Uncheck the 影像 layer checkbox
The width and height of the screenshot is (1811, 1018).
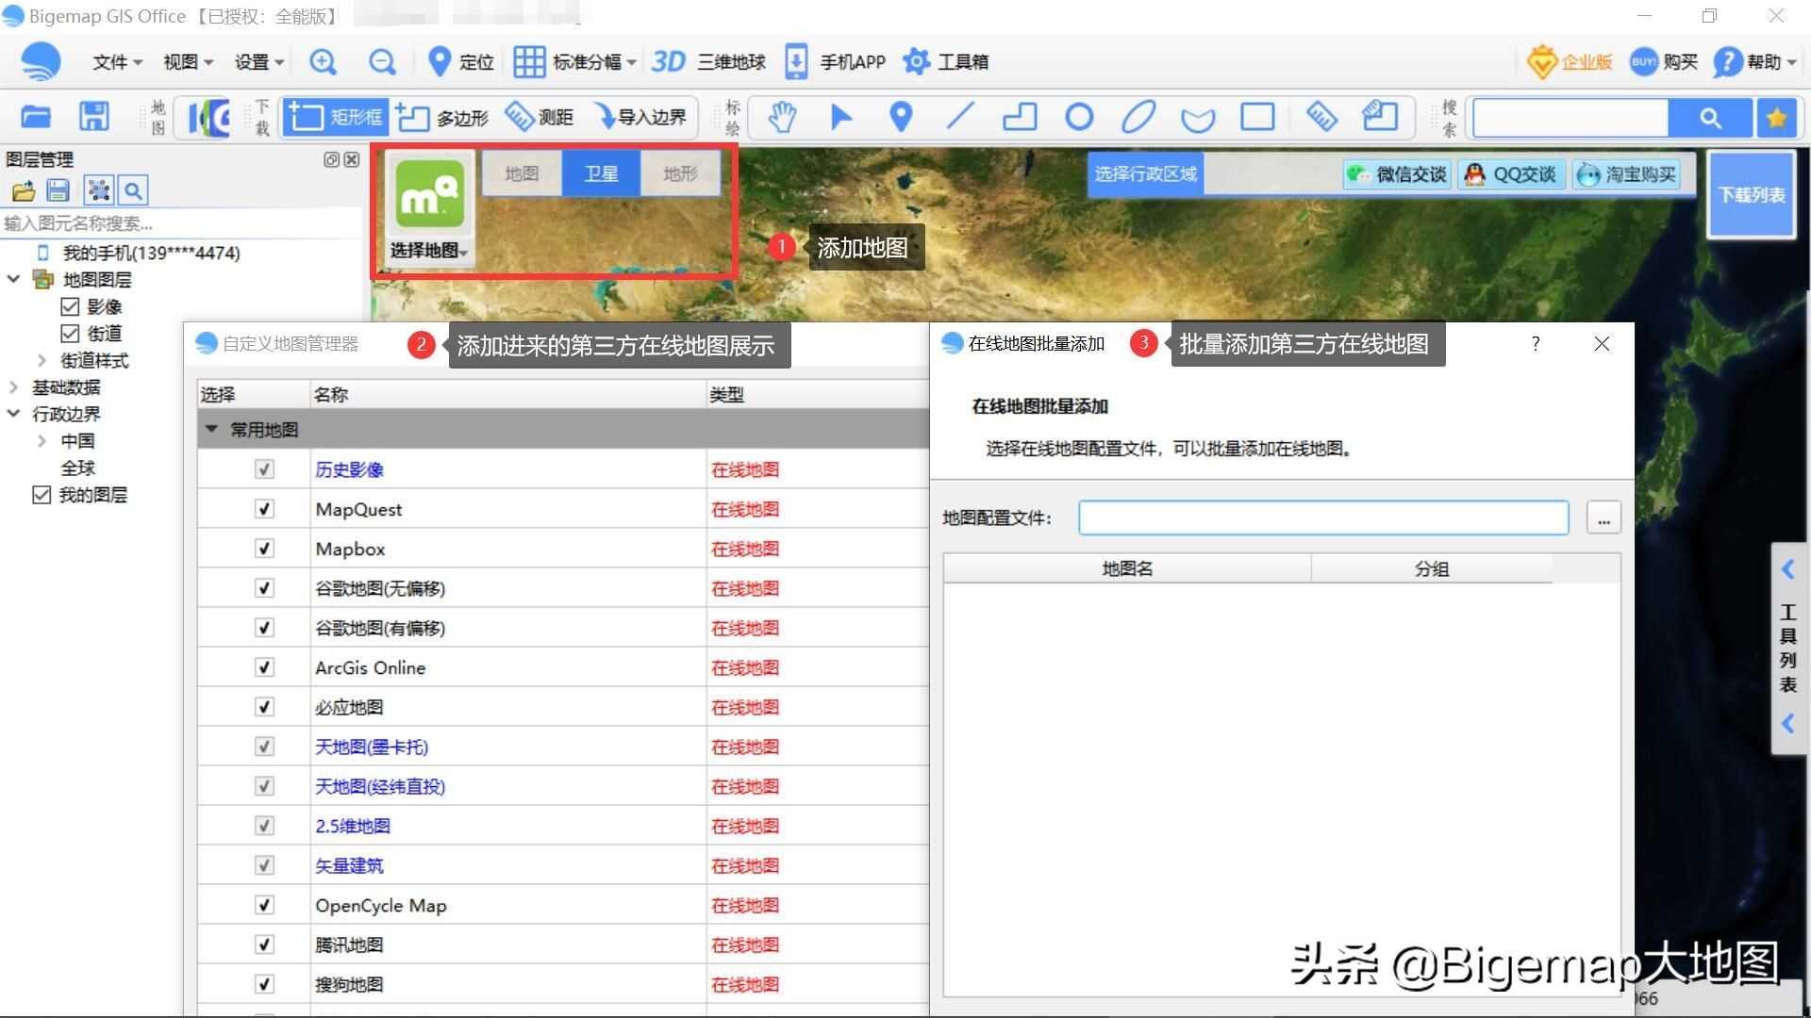pyautogui.click(x=70, y=305)
